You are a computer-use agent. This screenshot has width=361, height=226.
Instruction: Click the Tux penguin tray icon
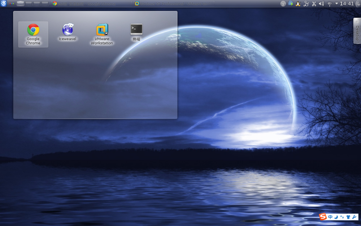298,4
